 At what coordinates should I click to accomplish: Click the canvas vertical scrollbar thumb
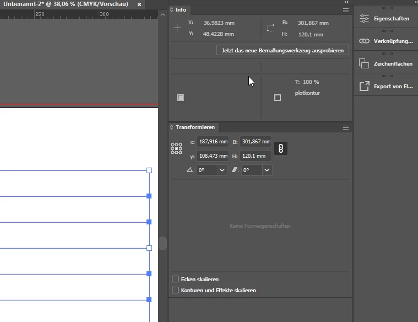(162, 243)
